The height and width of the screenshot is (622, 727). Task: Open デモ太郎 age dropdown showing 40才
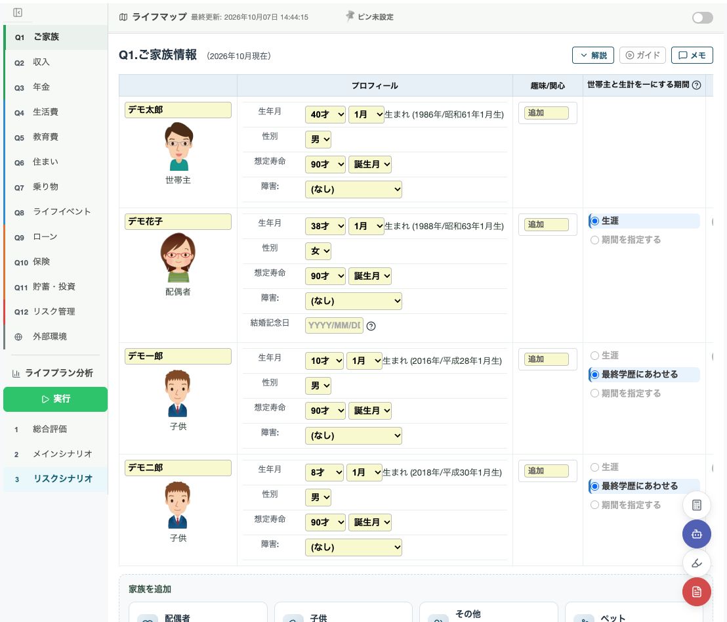325,115
